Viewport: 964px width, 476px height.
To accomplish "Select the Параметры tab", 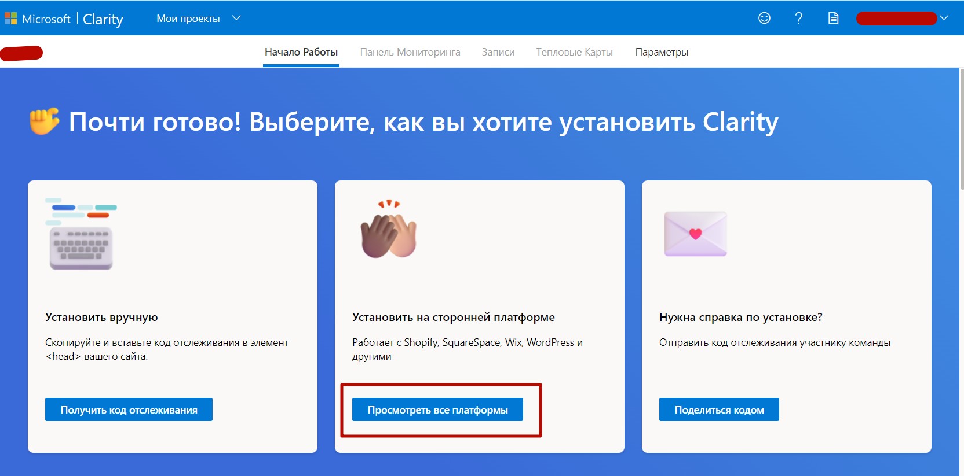I will (x=662, y=52).
